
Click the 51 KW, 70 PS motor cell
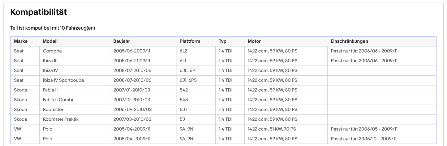coord(272,129)
